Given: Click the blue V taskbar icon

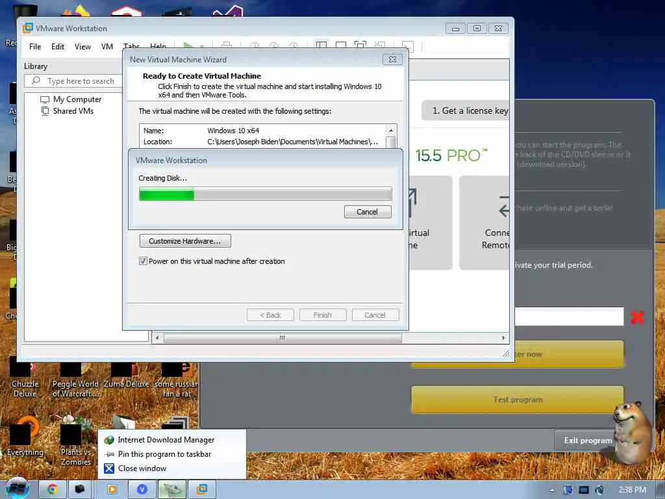Looking at the screenshot, I should 142,489.
